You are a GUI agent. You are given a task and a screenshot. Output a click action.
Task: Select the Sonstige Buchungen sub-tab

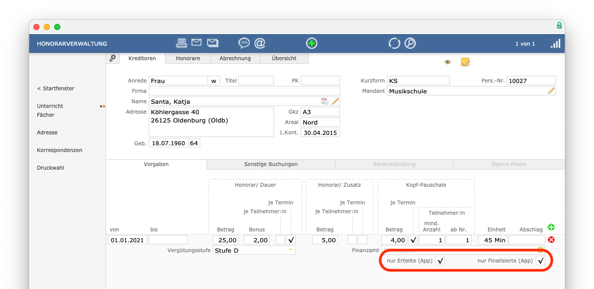[x=271, y=164]
